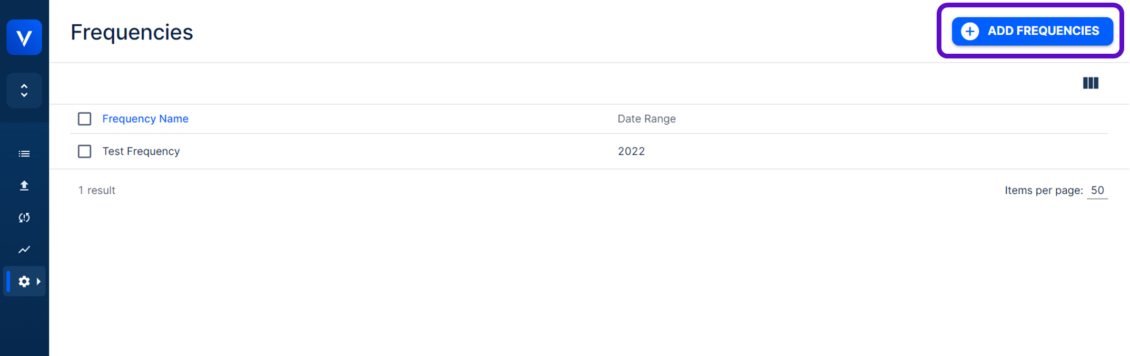Sort by Frequency Name column

coord(145,119)
